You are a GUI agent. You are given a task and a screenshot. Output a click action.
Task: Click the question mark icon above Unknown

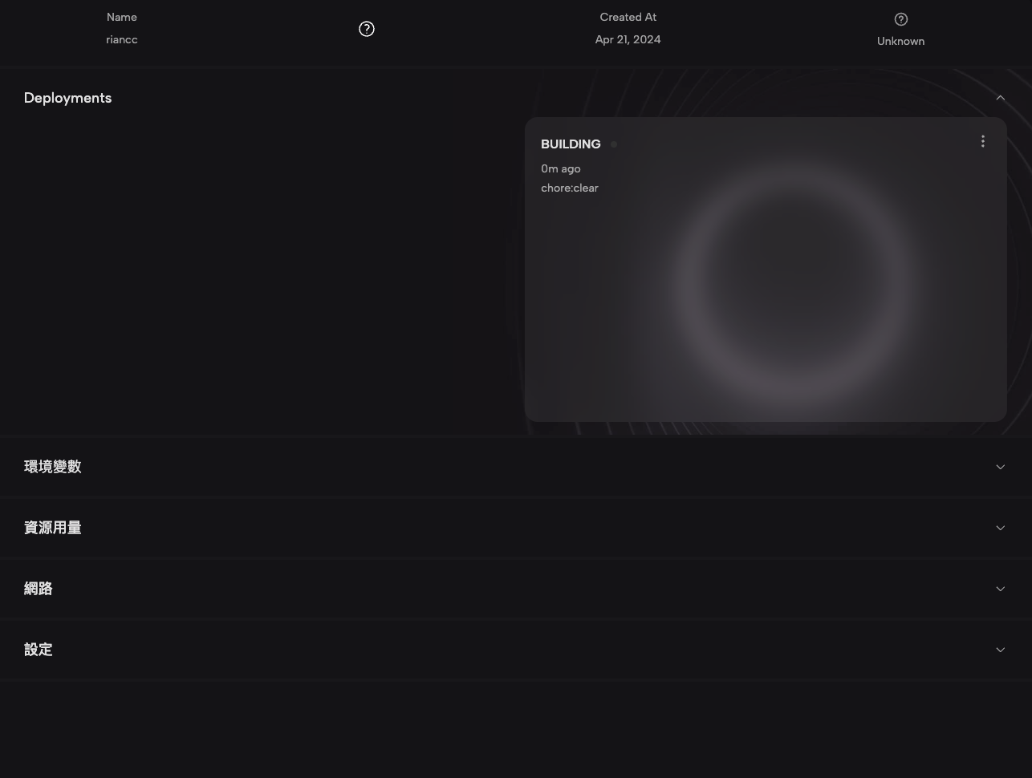900,19
